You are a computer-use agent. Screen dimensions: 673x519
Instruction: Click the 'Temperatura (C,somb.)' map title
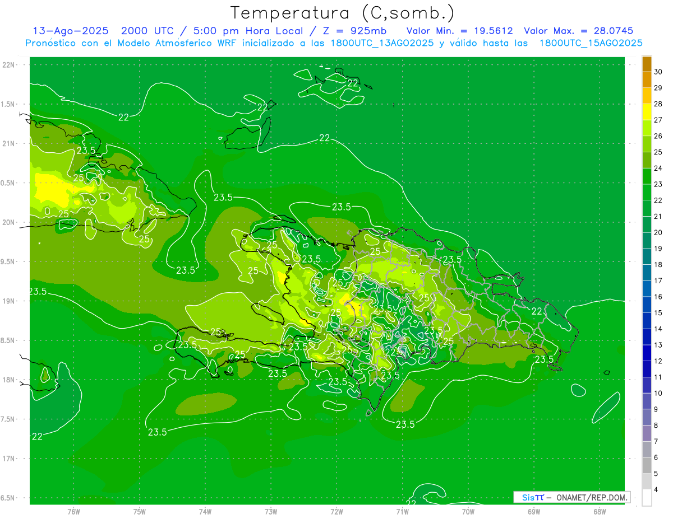342,13
